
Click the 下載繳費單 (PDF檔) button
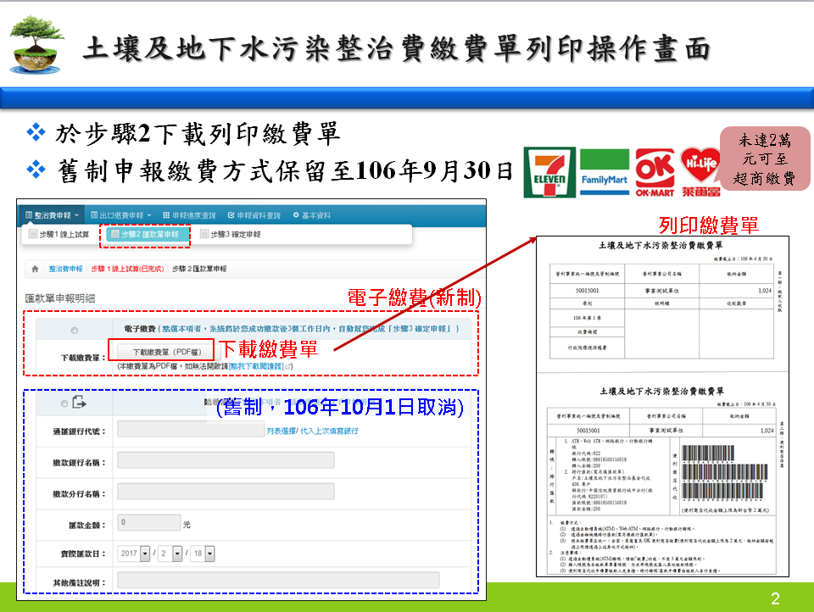[160, 351]
